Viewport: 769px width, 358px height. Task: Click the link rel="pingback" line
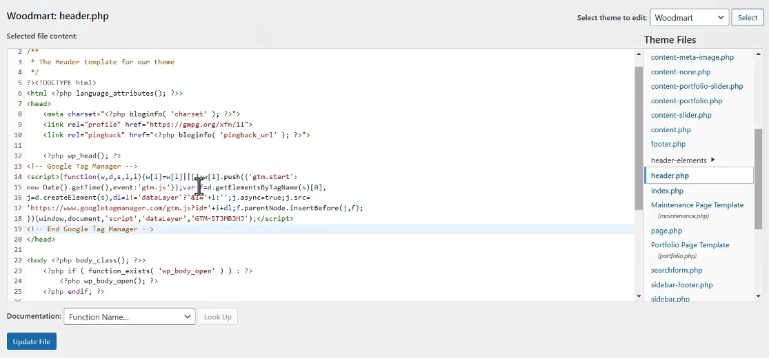click(x=177, y=135)
